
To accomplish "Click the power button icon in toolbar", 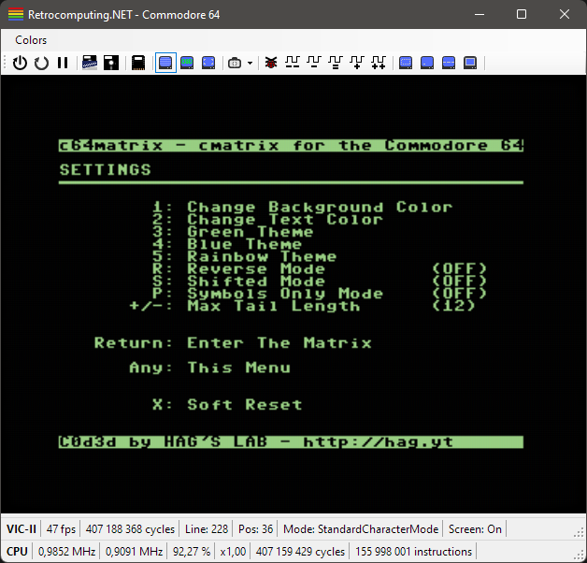I will click(x=20, y=63).
